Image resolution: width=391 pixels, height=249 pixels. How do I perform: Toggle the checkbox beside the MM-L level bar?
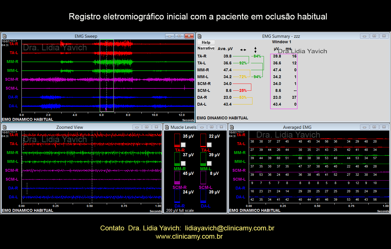click(209, 163)
